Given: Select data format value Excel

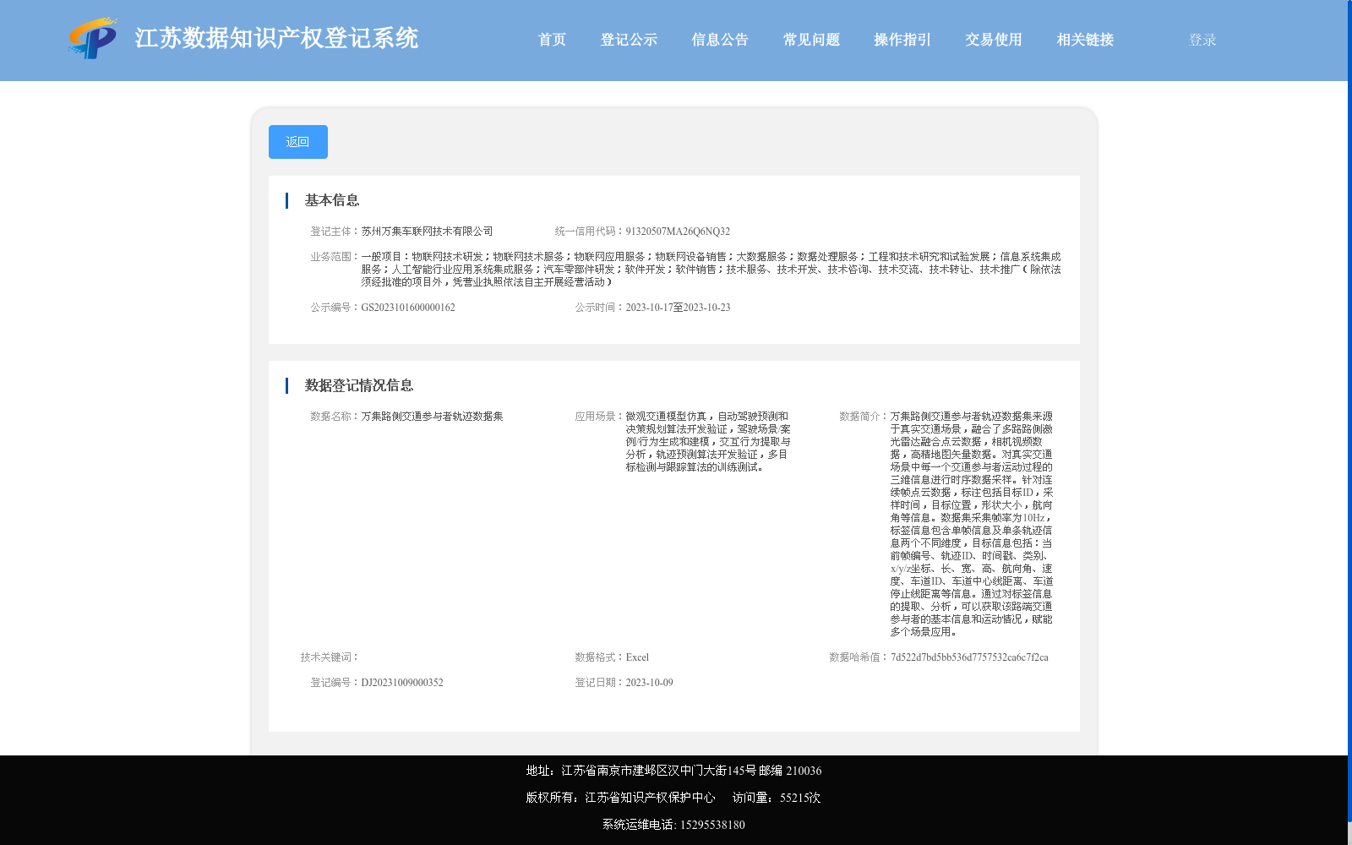Looking at the screenshot, I should click(x=637, y=657).
